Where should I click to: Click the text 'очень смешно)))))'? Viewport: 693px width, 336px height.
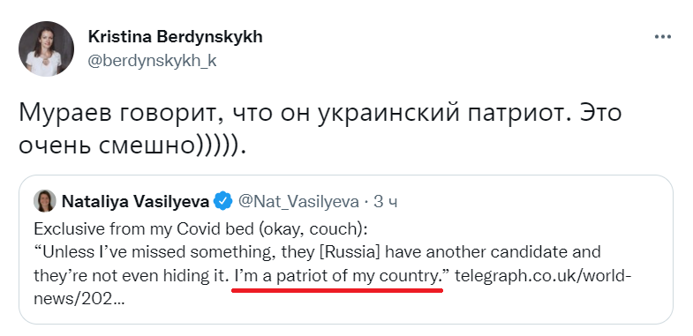tap(132, 146)
